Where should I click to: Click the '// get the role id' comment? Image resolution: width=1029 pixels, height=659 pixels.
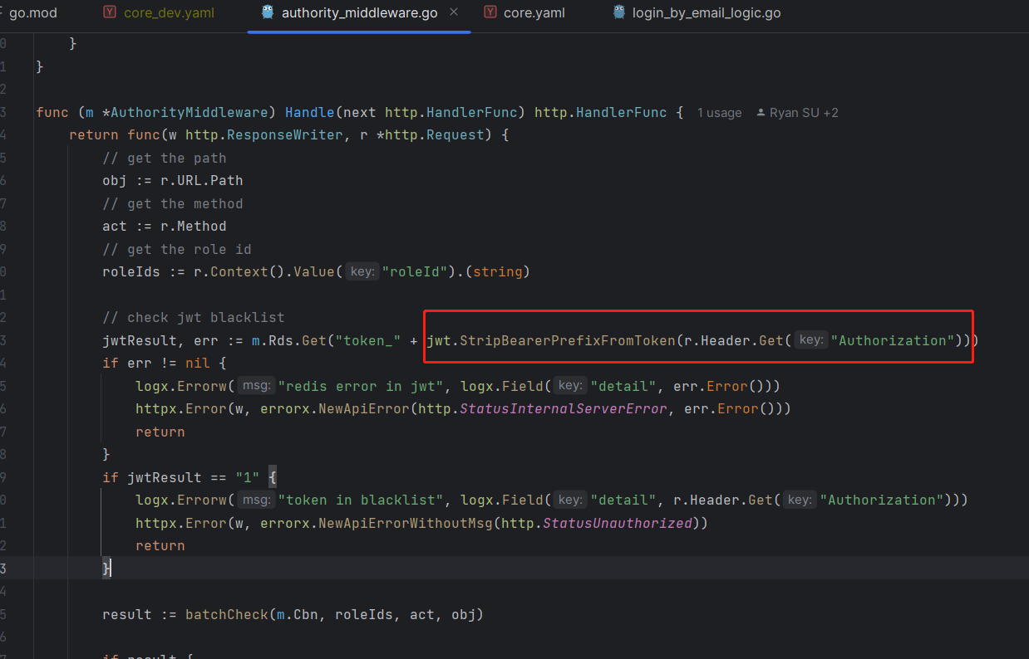click(177, 249)
